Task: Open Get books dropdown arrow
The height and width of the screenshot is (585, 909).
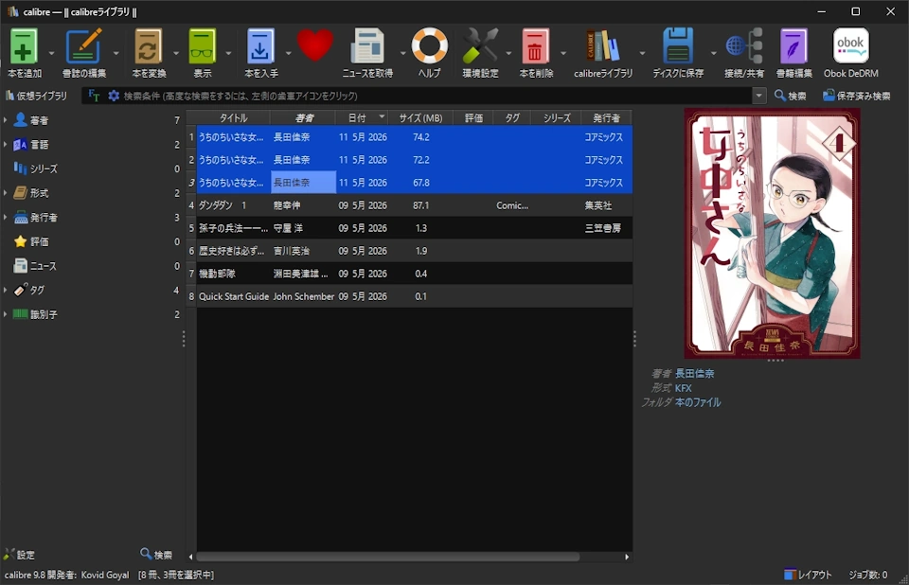Action: (288, 53)
